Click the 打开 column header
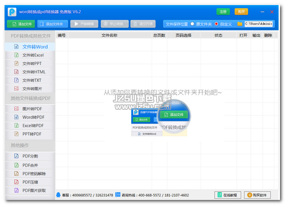 click(243, 35)
